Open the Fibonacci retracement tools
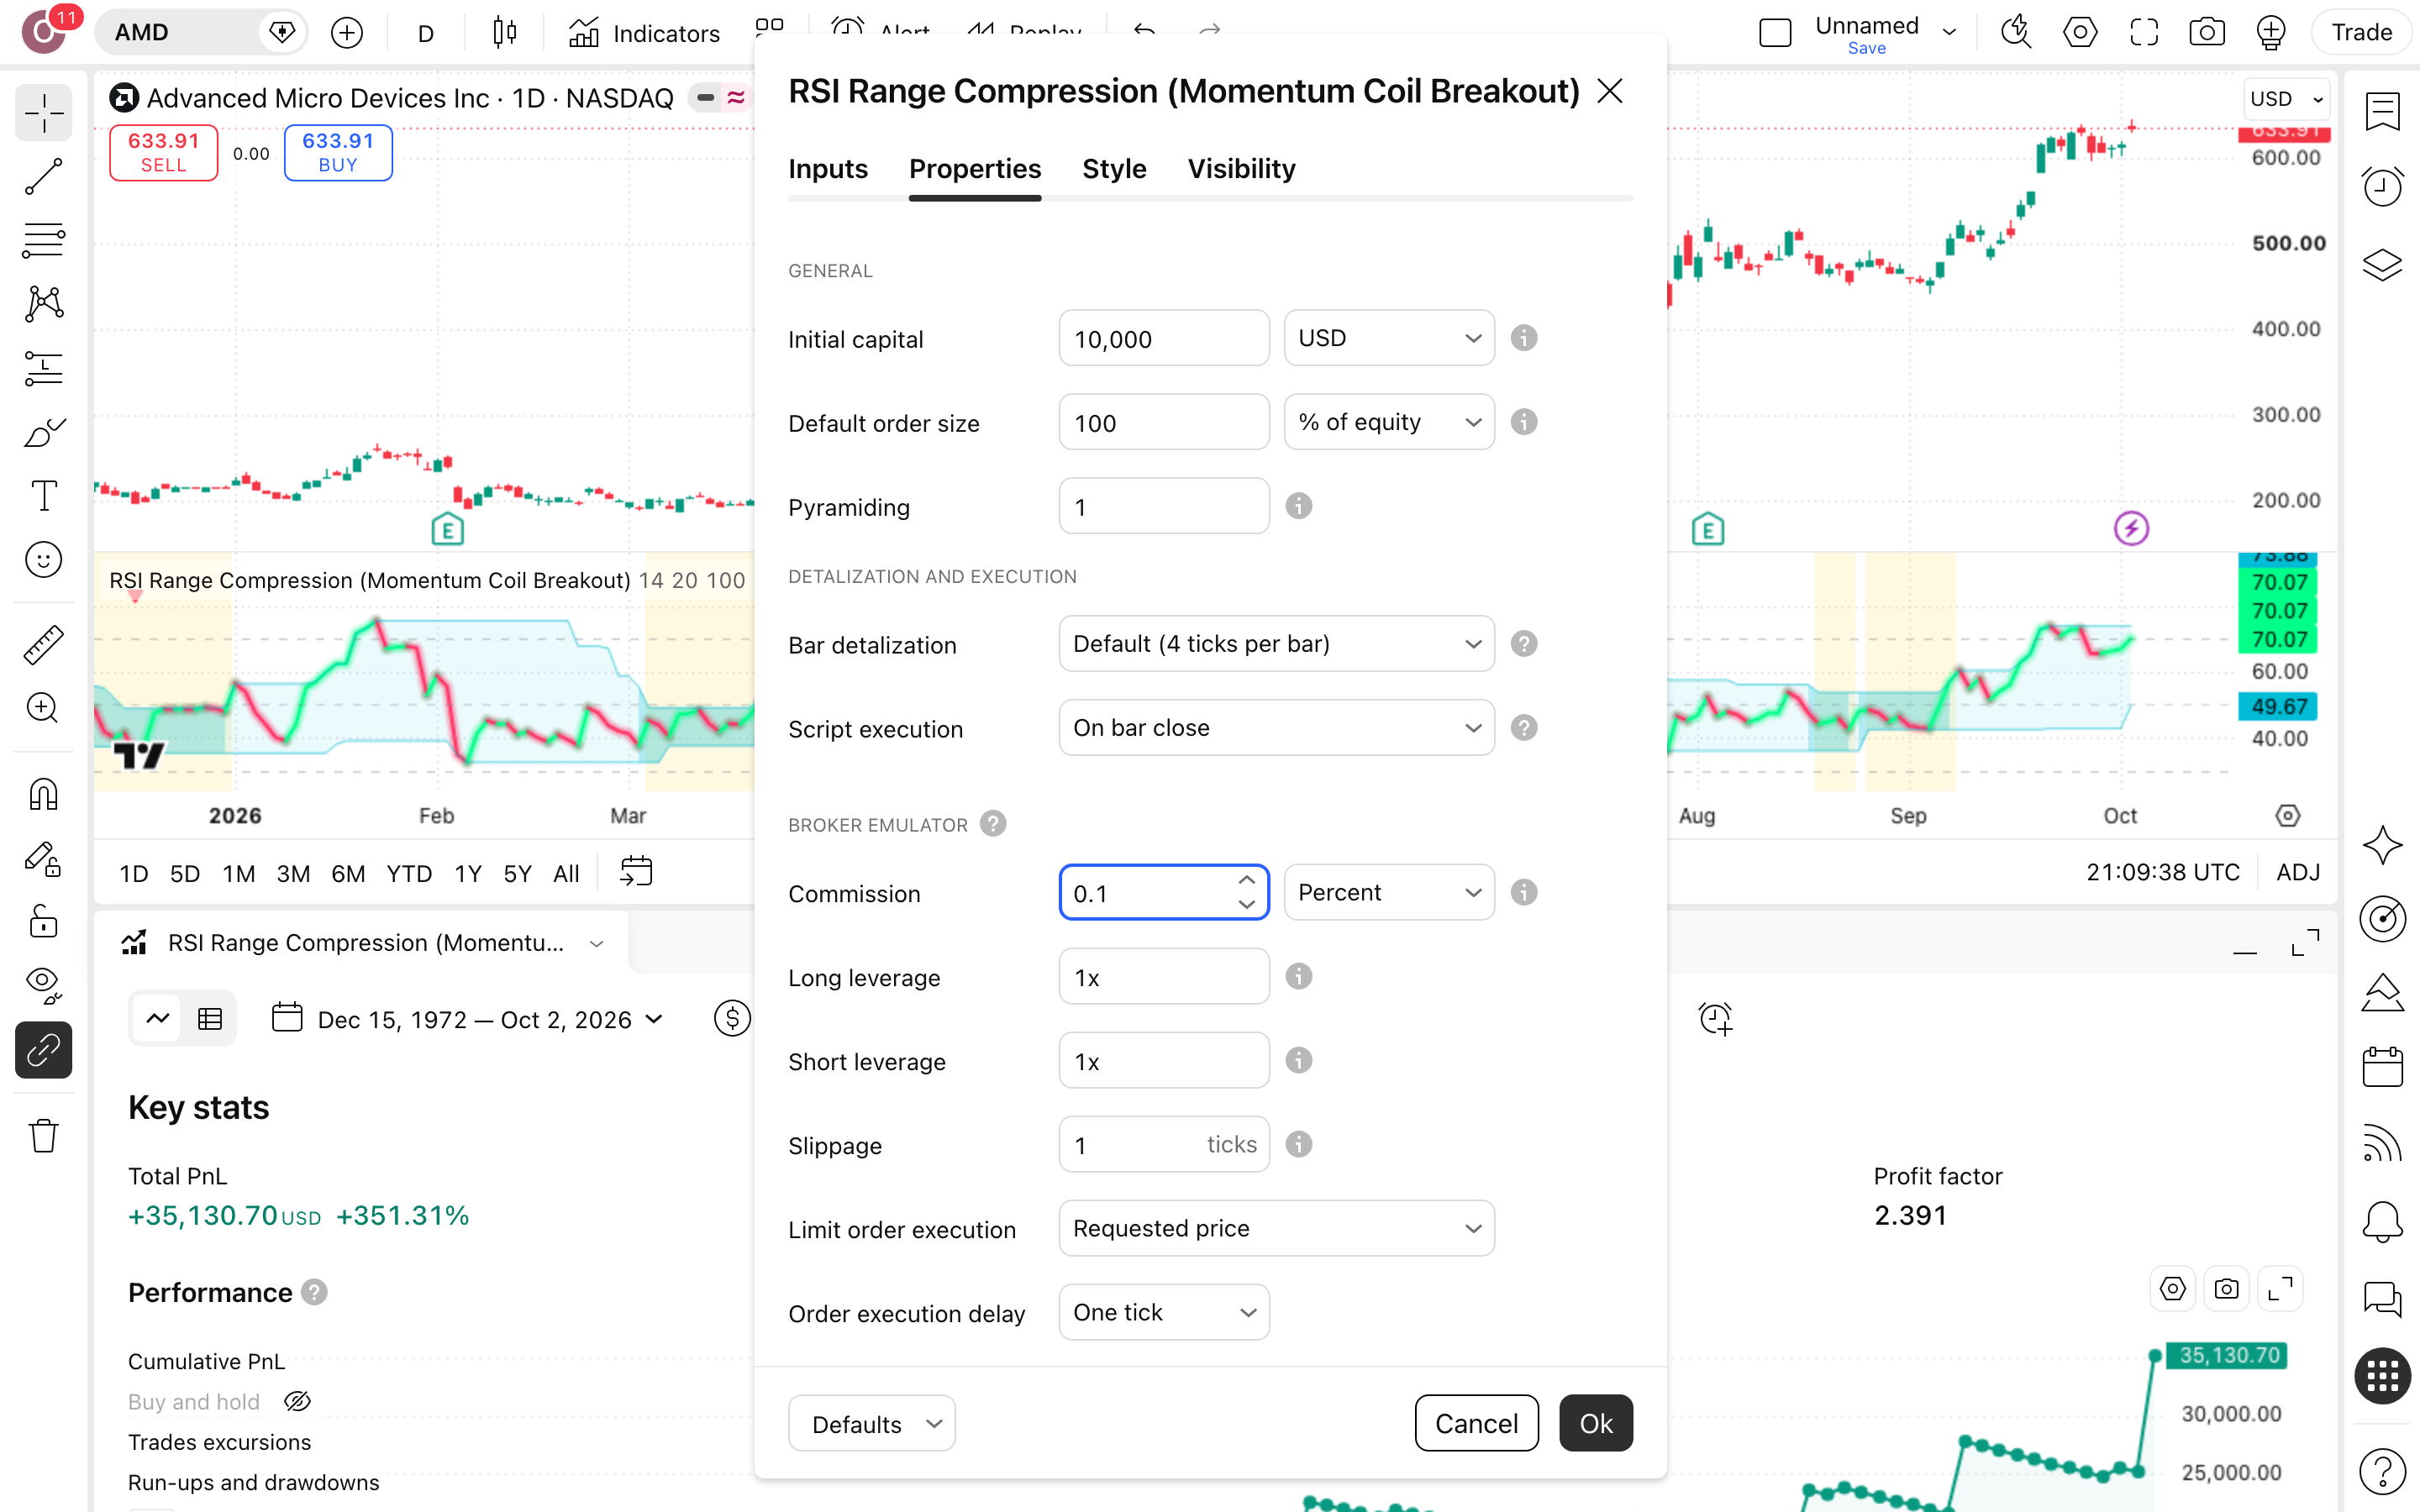2420x1512 pixels. coord(44,240)
